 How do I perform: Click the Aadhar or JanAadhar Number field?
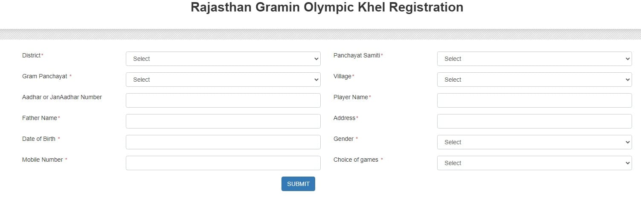pyautogui.click(x=223, y=100)
